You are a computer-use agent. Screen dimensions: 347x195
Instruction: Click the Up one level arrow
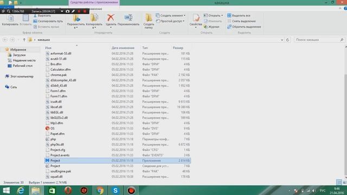[24, 40]
